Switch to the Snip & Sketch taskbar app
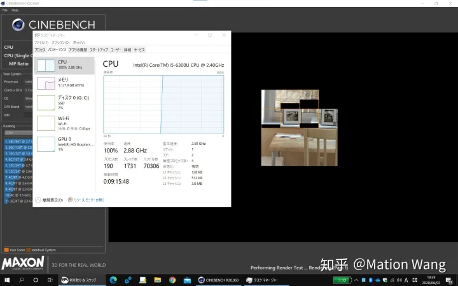This screenshot has width=458, height=286. [x=82, y=280]
